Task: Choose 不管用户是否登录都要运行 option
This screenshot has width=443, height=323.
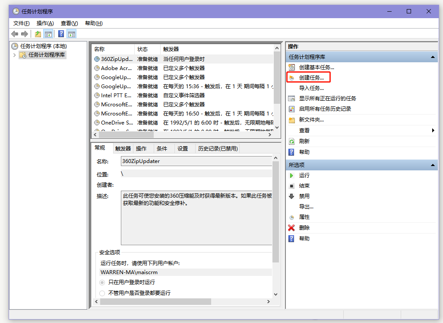Action: pos(101,293)
